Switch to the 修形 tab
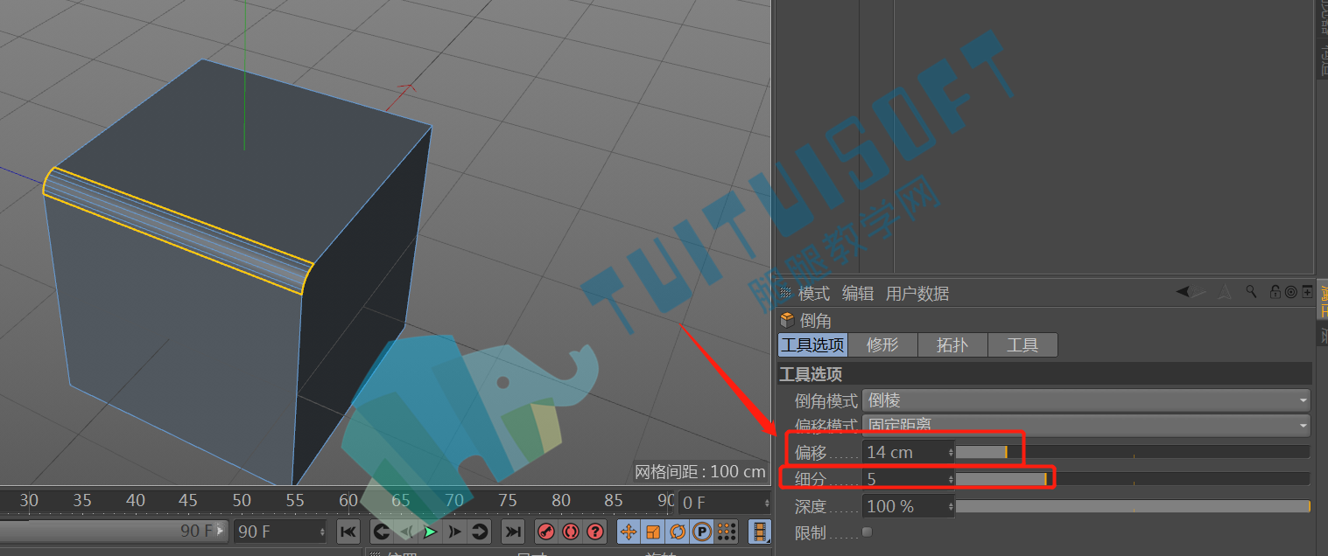The width and height of the screenshot is (1328, 556). tap(882, 344)
